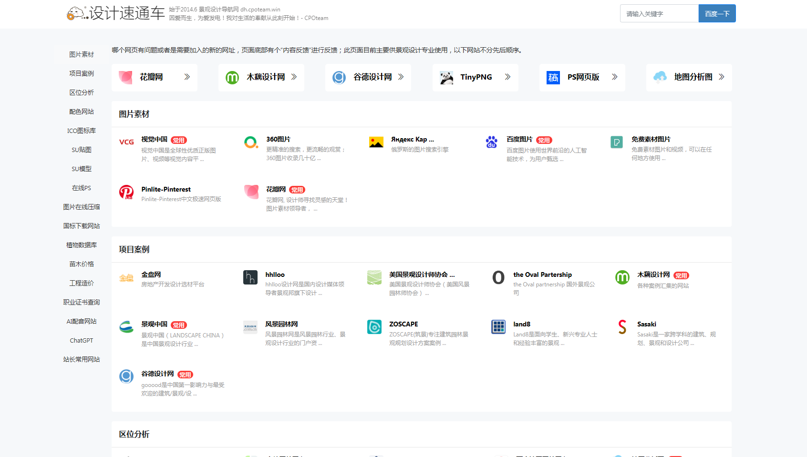Open the Sasaki red S icon
This screenshot has width=807, height=457.
622,327
